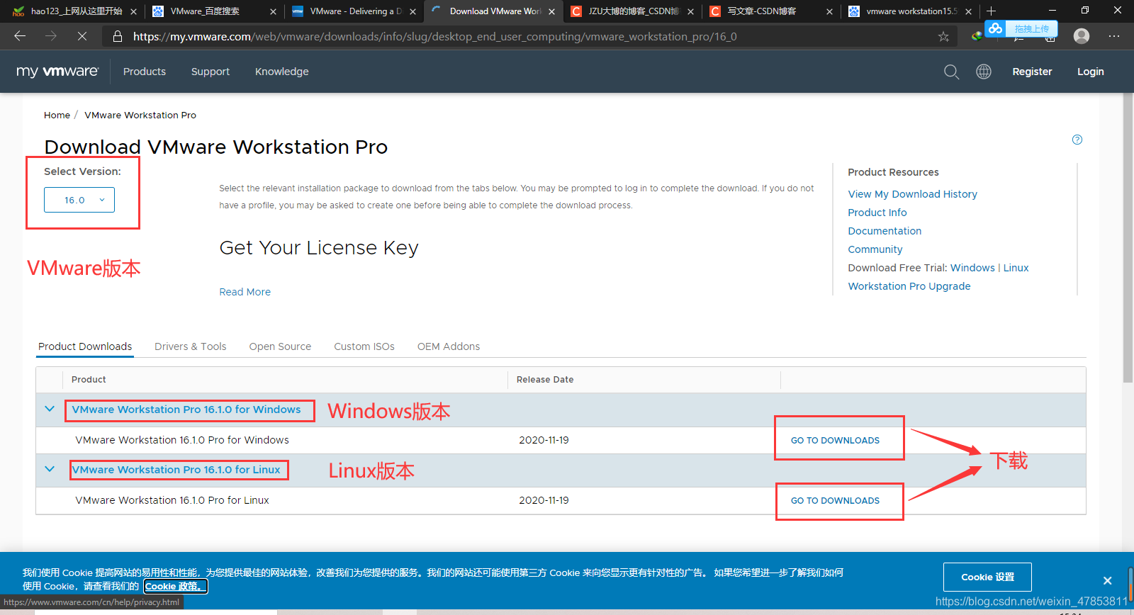Screen dimensions: 1134x615
Task: Open the help question mark icon
Action: point(1077,140)
